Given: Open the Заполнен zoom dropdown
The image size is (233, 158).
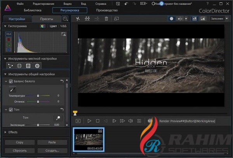Looking at the screenshot, I should click(219, 18).
